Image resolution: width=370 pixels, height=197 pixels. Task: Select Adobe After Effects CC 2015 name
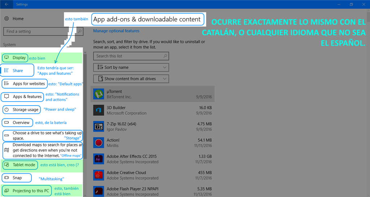(132, 157)
